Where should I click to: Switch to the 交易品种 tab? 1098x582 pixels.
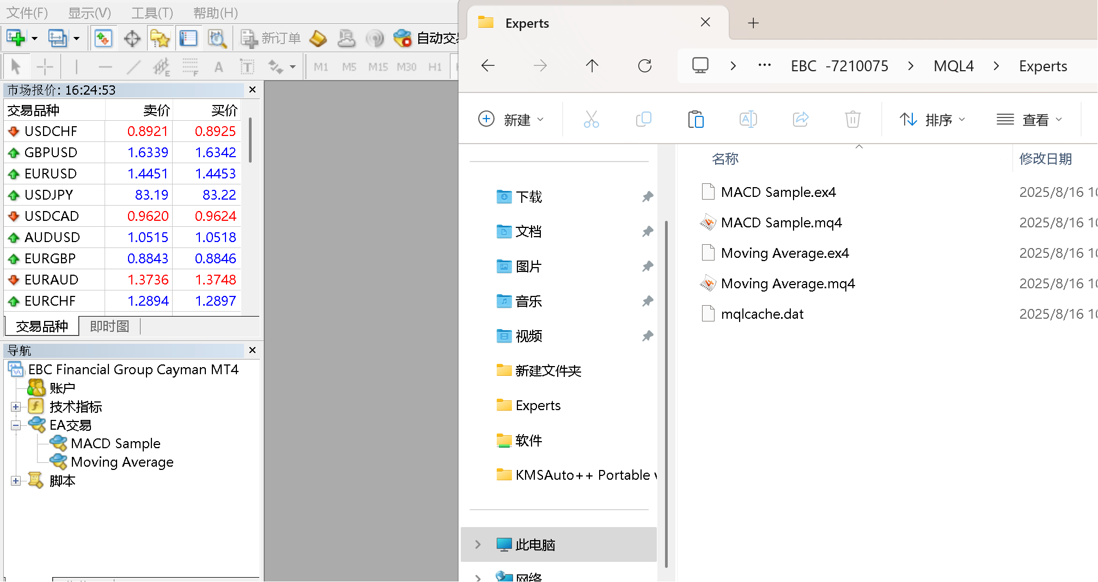42,326
